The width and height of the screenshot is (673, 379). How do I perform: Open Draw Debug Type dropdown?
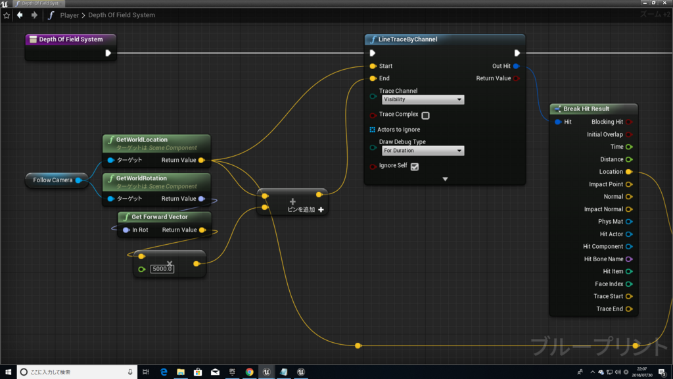point(423,151)
